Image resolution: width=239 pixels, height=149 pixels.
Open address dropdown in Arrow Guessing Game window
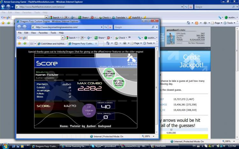pos(182,7)
